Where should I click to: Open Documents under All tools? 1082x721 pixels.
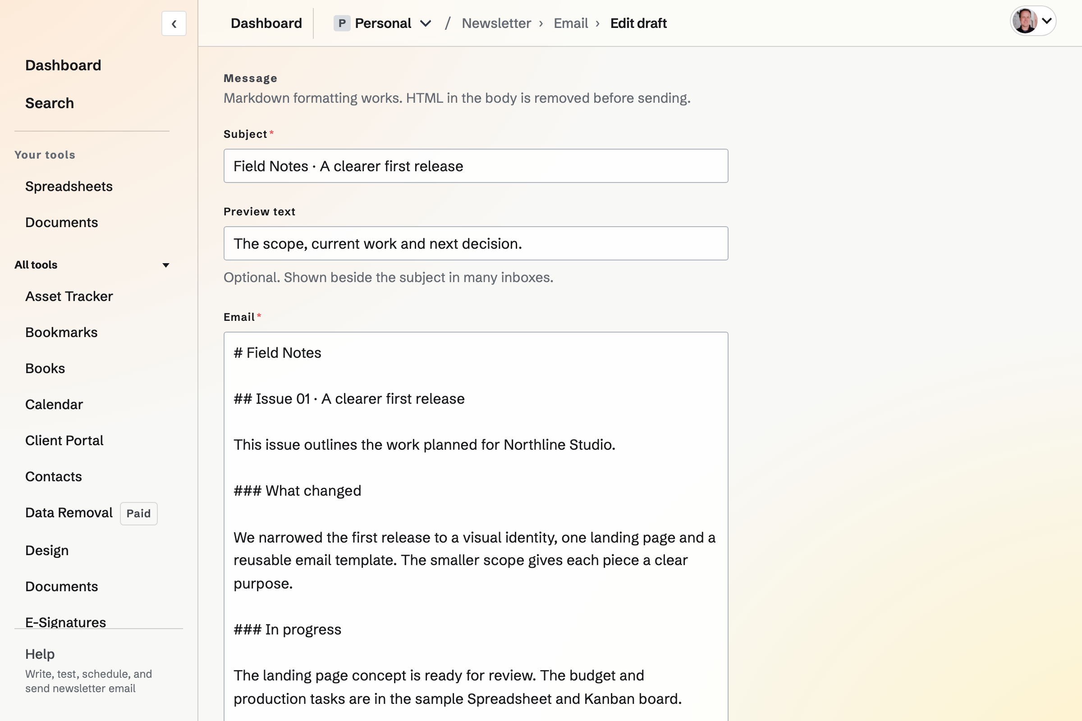(x=62, y=587)
